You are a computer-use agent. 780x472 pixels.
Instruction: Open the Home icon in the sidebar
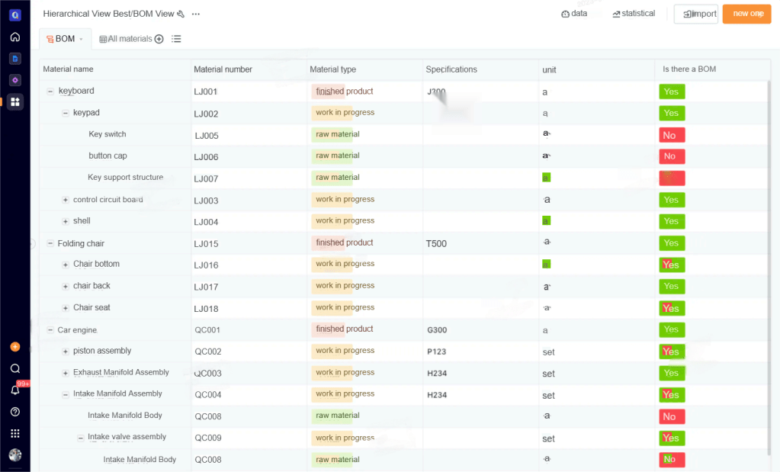pyautogui.click(x=14, y=37)
